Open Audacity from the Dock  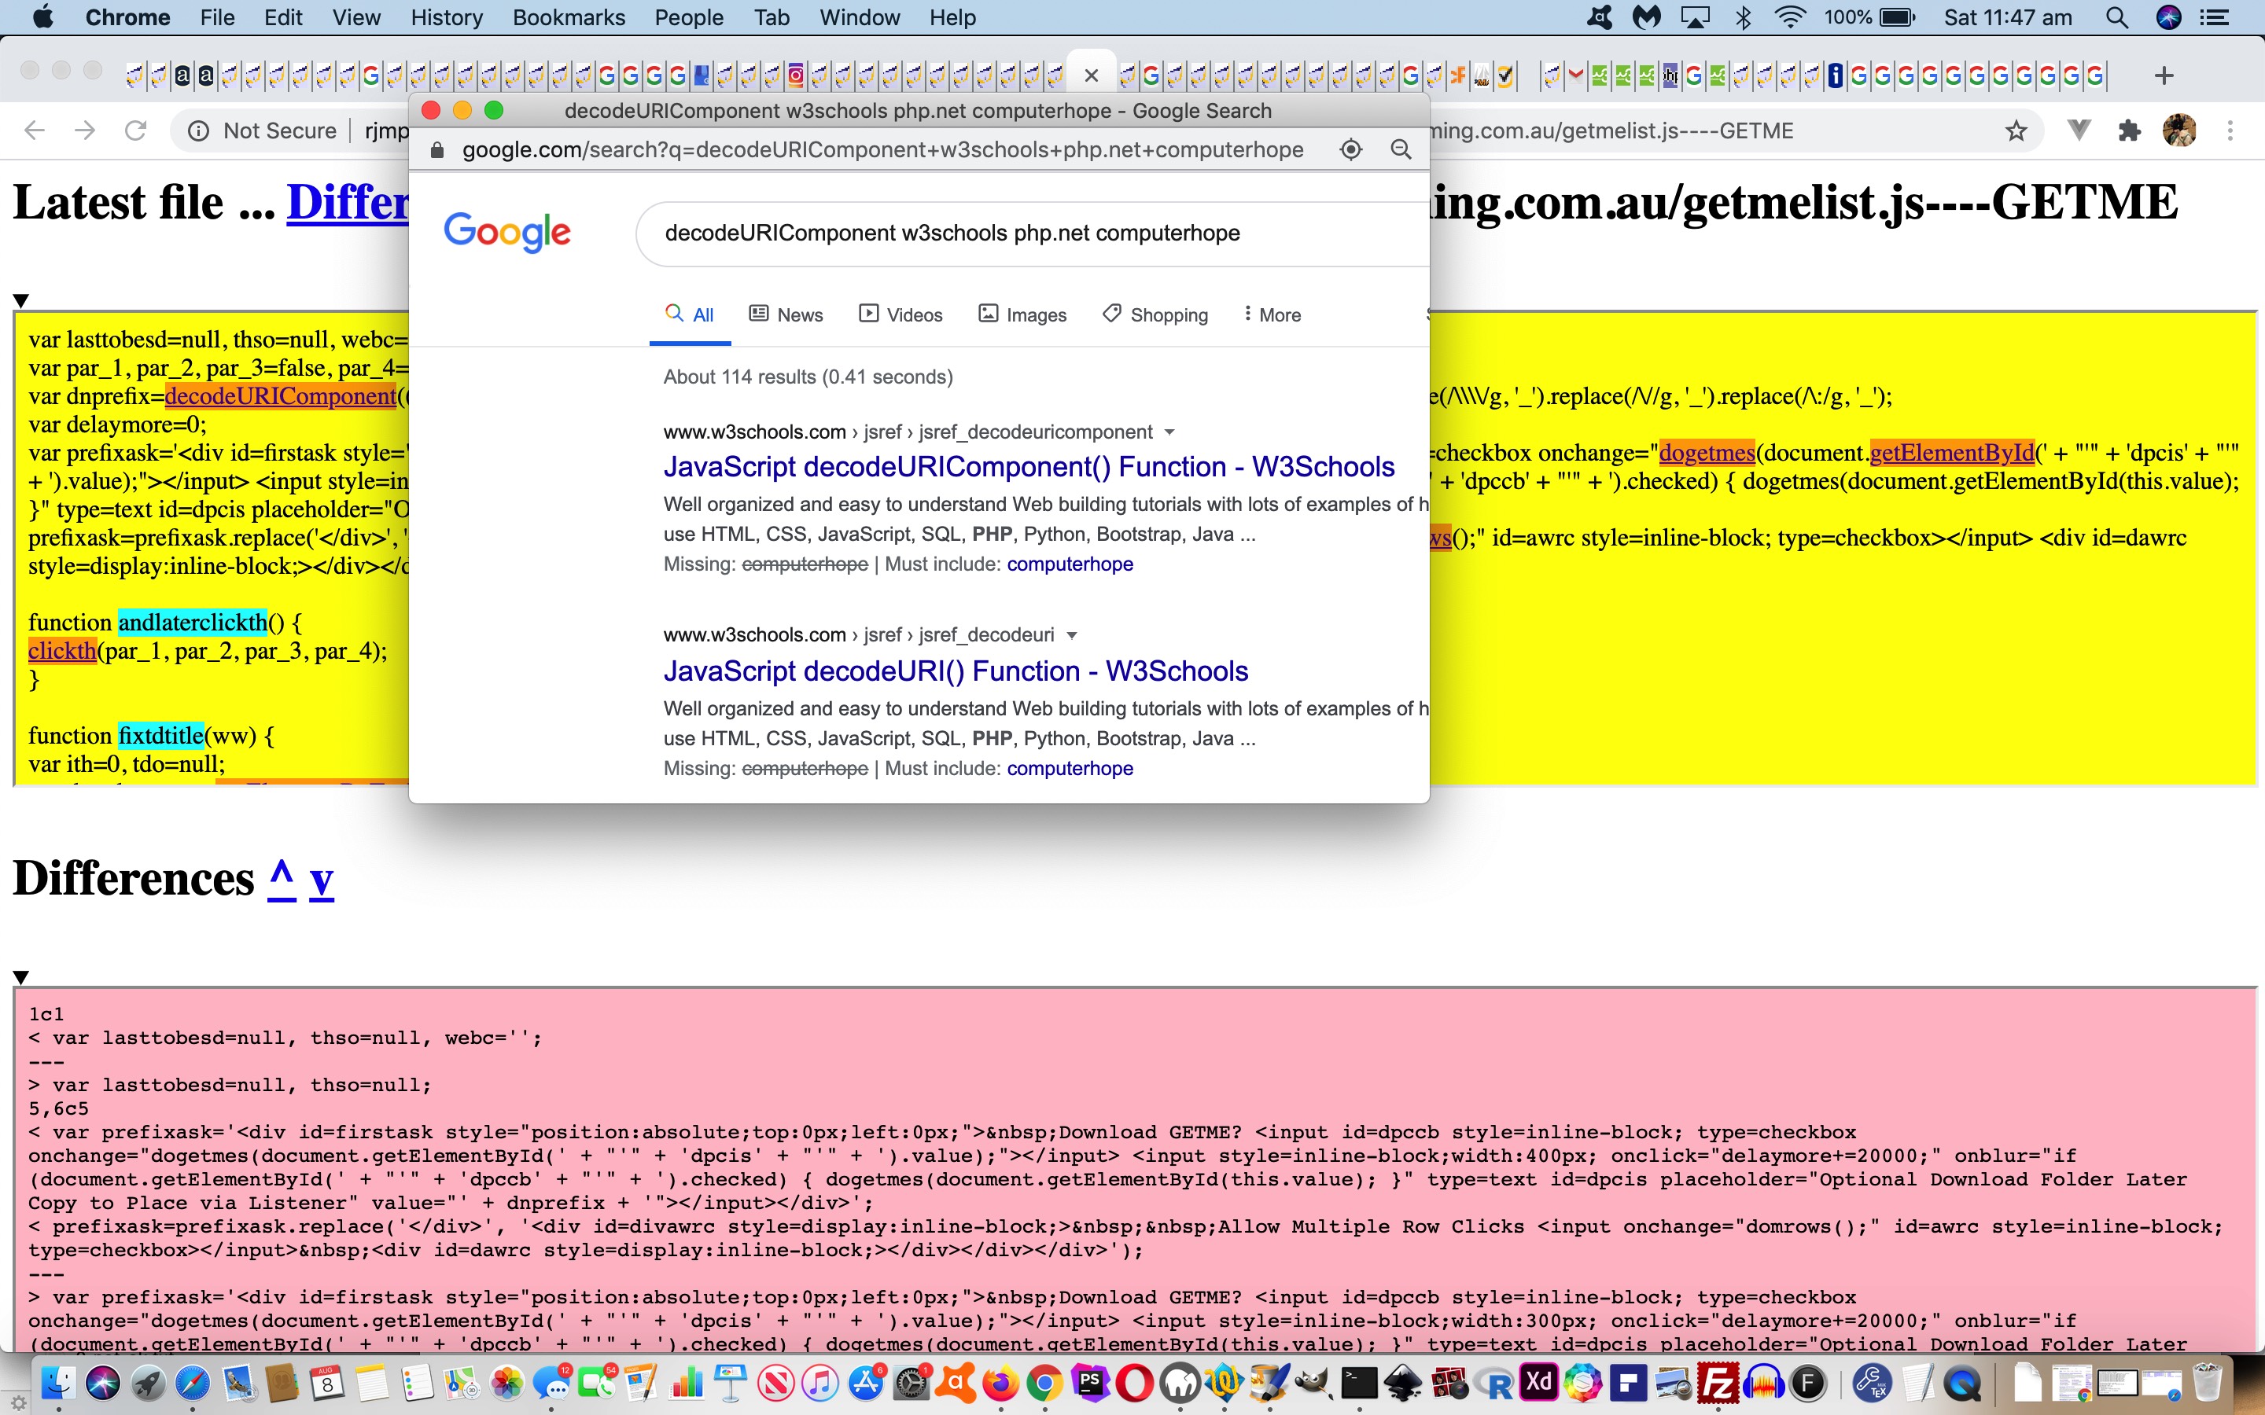click(x=1764, y=1385)
